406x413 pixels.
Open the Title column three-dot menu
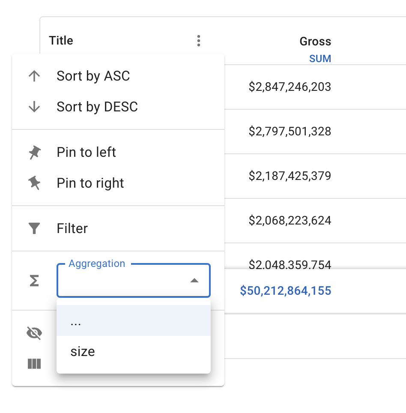pyautogui.click(x=199, y=41)
